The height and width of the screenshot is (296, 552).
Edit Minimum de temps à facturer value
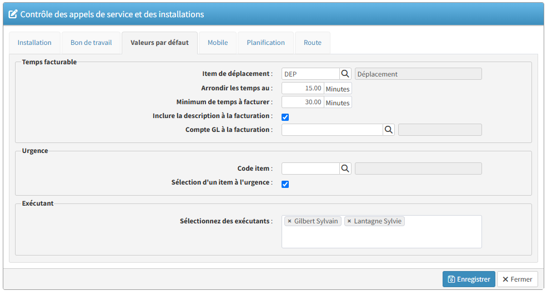tap(303, 102)
